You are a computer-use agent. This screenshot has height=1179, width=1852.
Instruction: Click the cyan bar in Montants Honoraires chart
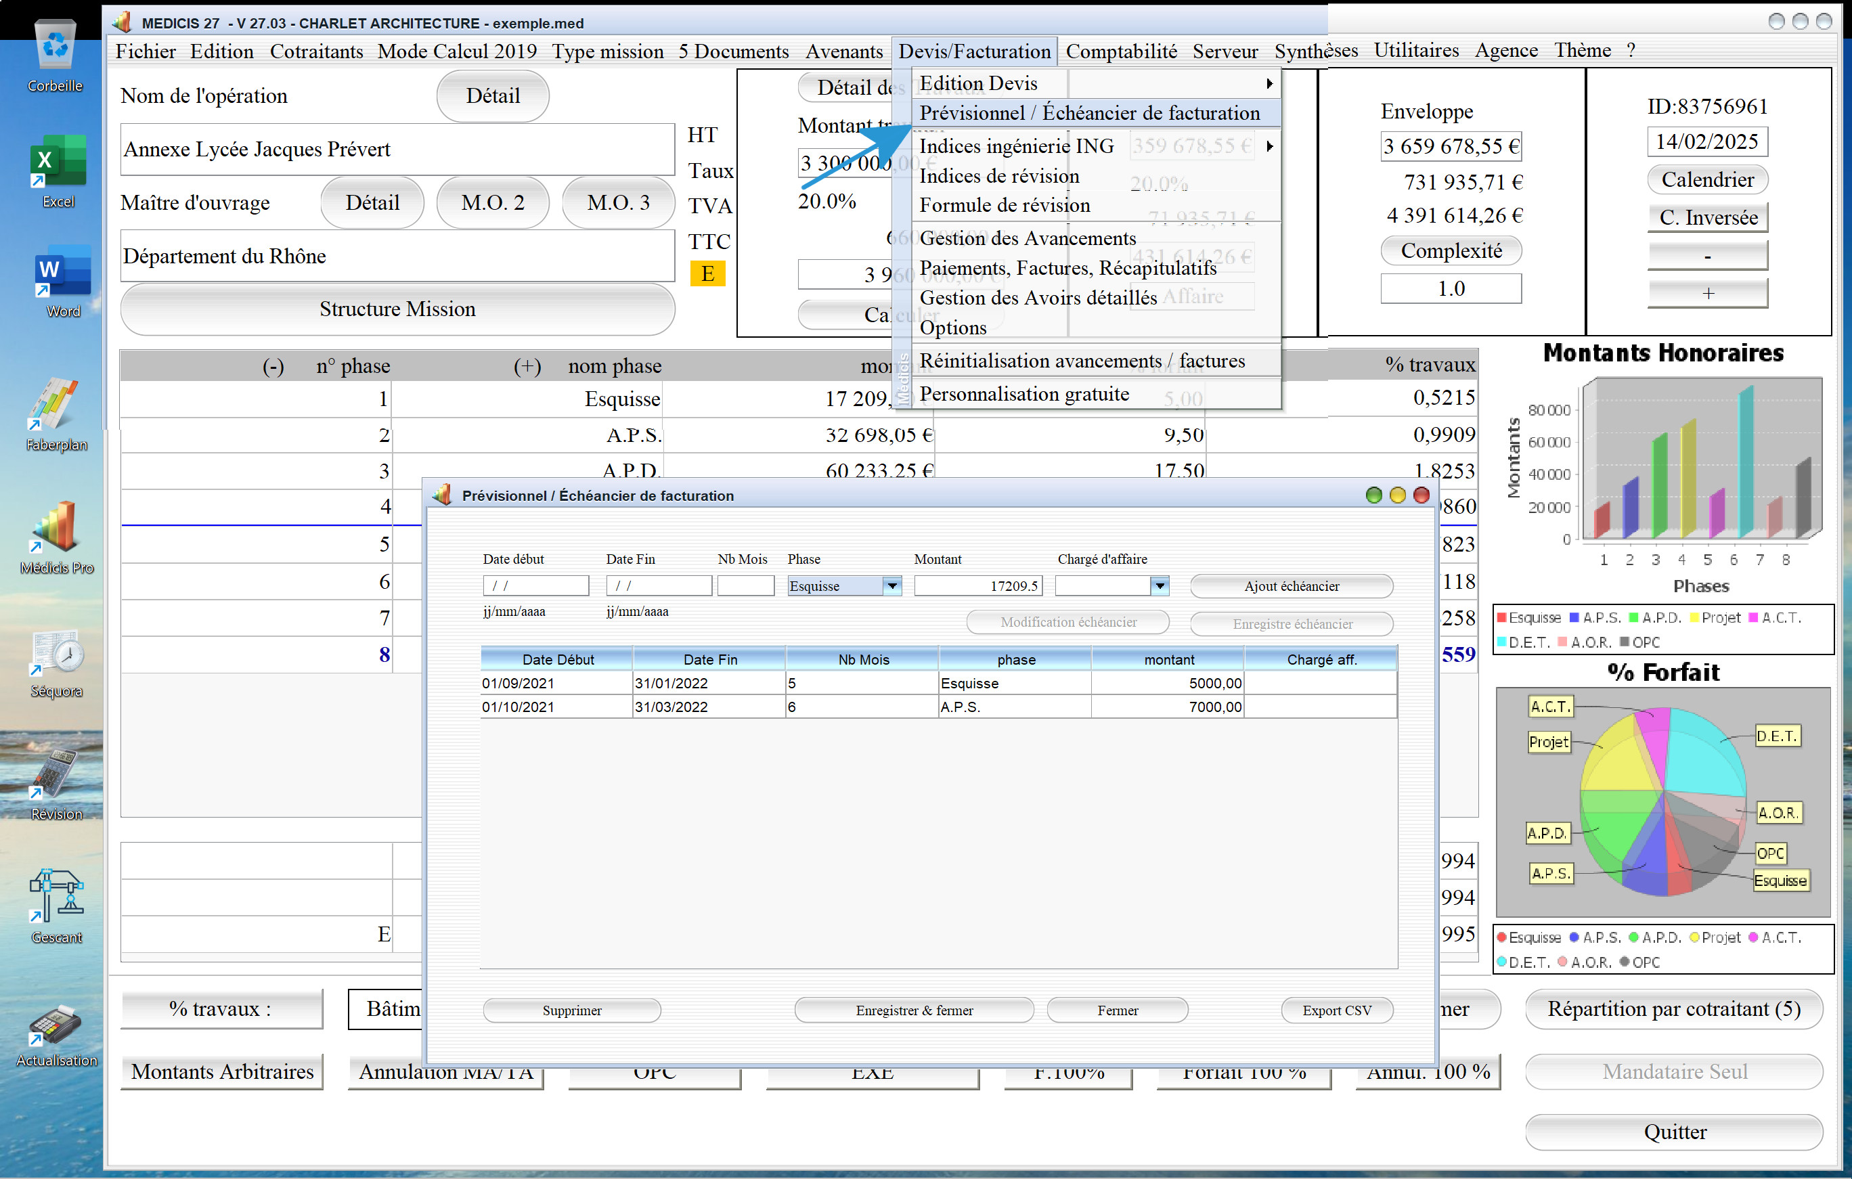pos(1746,461)
